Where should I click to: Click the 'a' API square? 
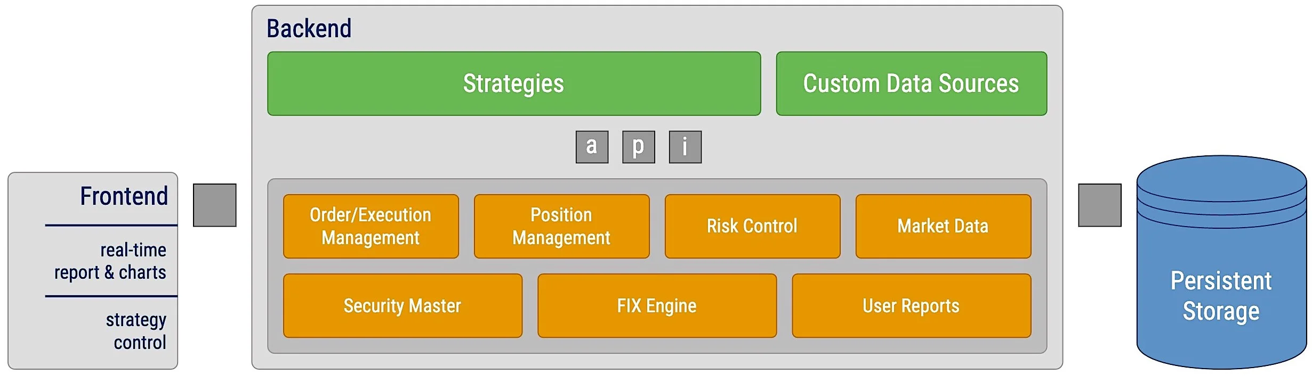point(592,147)
